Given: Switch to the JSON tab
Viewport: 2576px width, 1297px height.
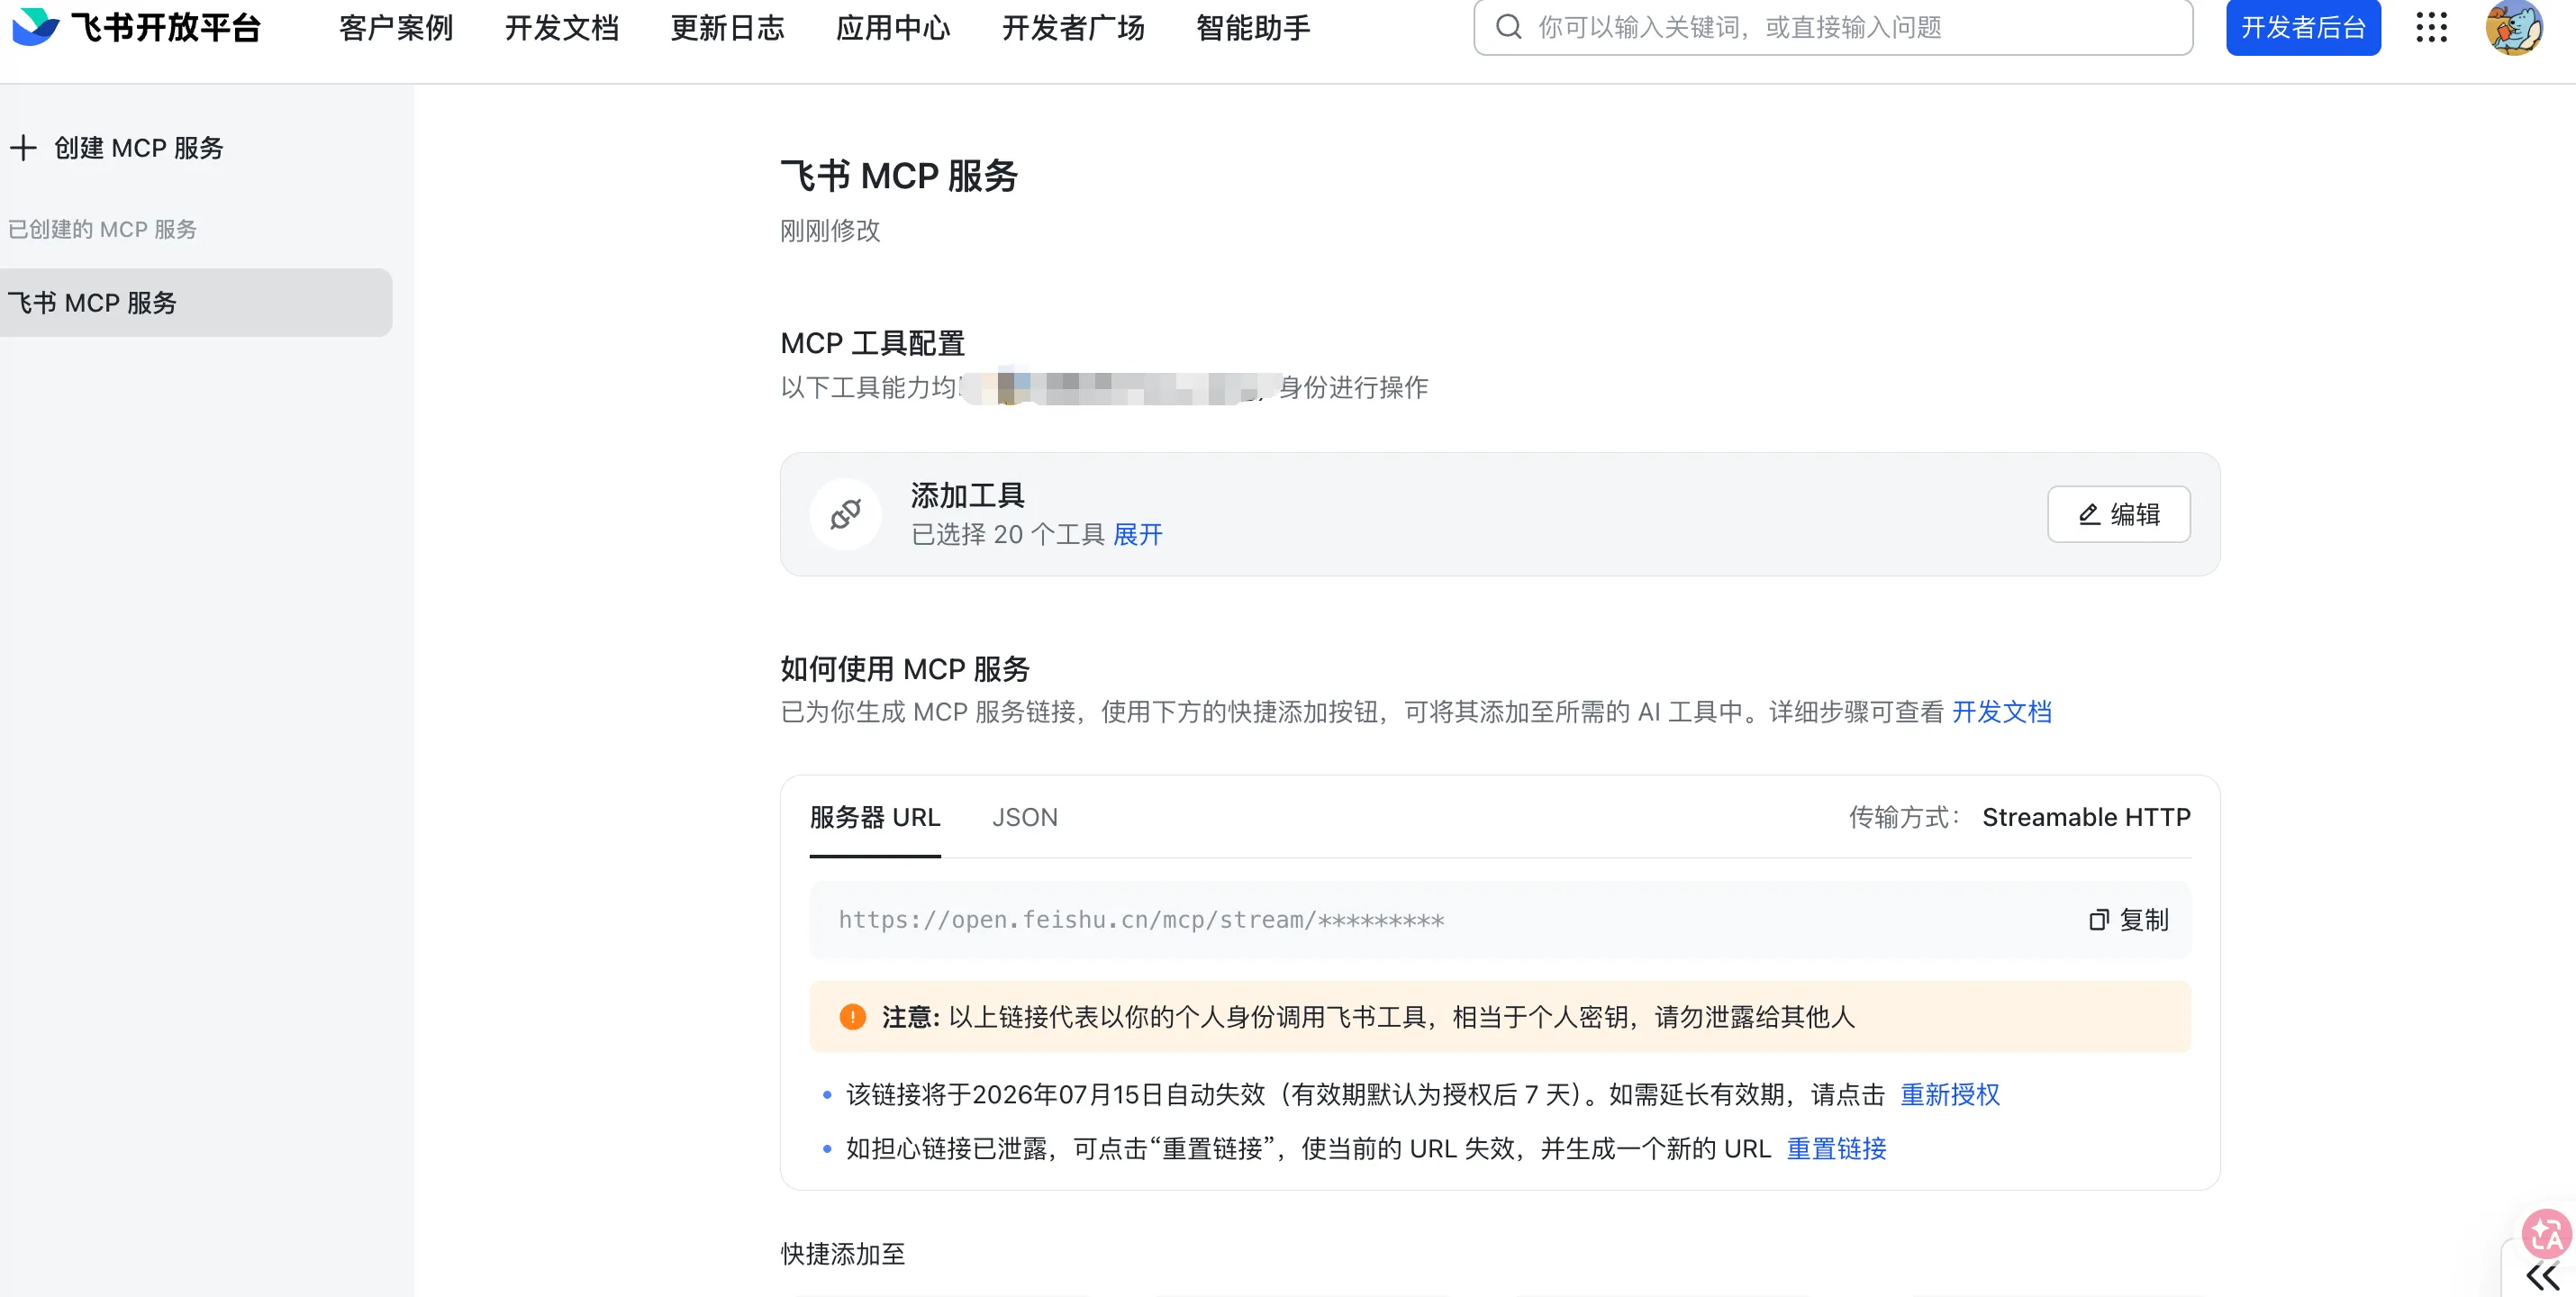Looking at the screenshot, I should coord(1025,818).
